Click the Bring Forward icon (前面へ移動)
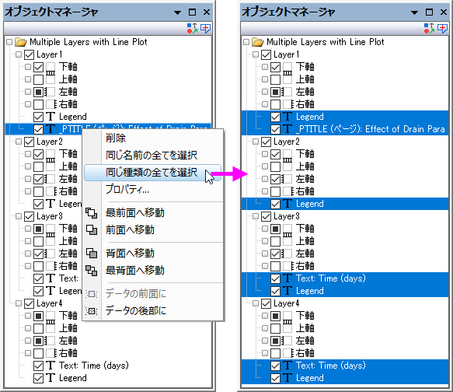Image resolution: width=453 pixels, height=392 pixels. (x=92, y=230)
